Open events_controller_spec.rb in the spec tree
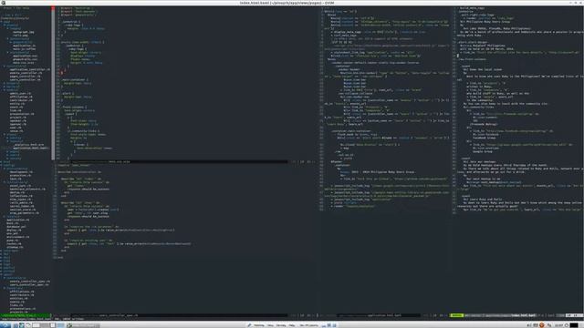Viewport: 584px width, 328px height. click(x=30, y=282)
